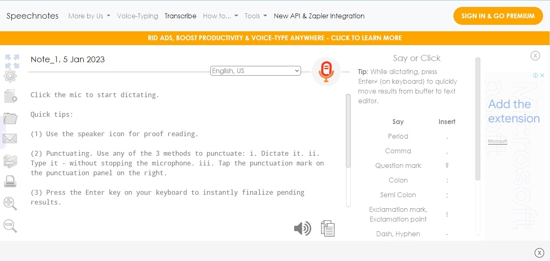Viewport: 550px width, 261px height.
Task: Click the Speechnotes logo
Action: point(33,16)
